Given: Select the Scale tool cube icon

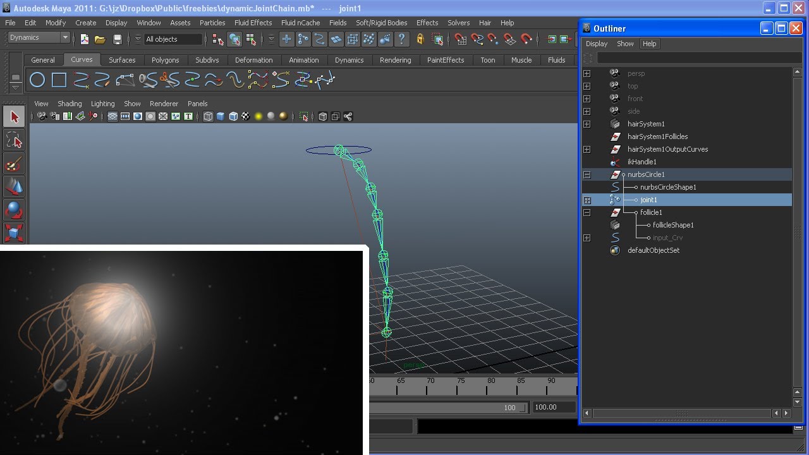Looking at the screenshot, I should click(x=14, y=233).
